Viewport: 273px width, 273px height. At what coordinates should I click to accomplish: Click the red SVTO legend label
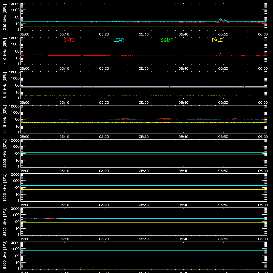pos(69,40)
